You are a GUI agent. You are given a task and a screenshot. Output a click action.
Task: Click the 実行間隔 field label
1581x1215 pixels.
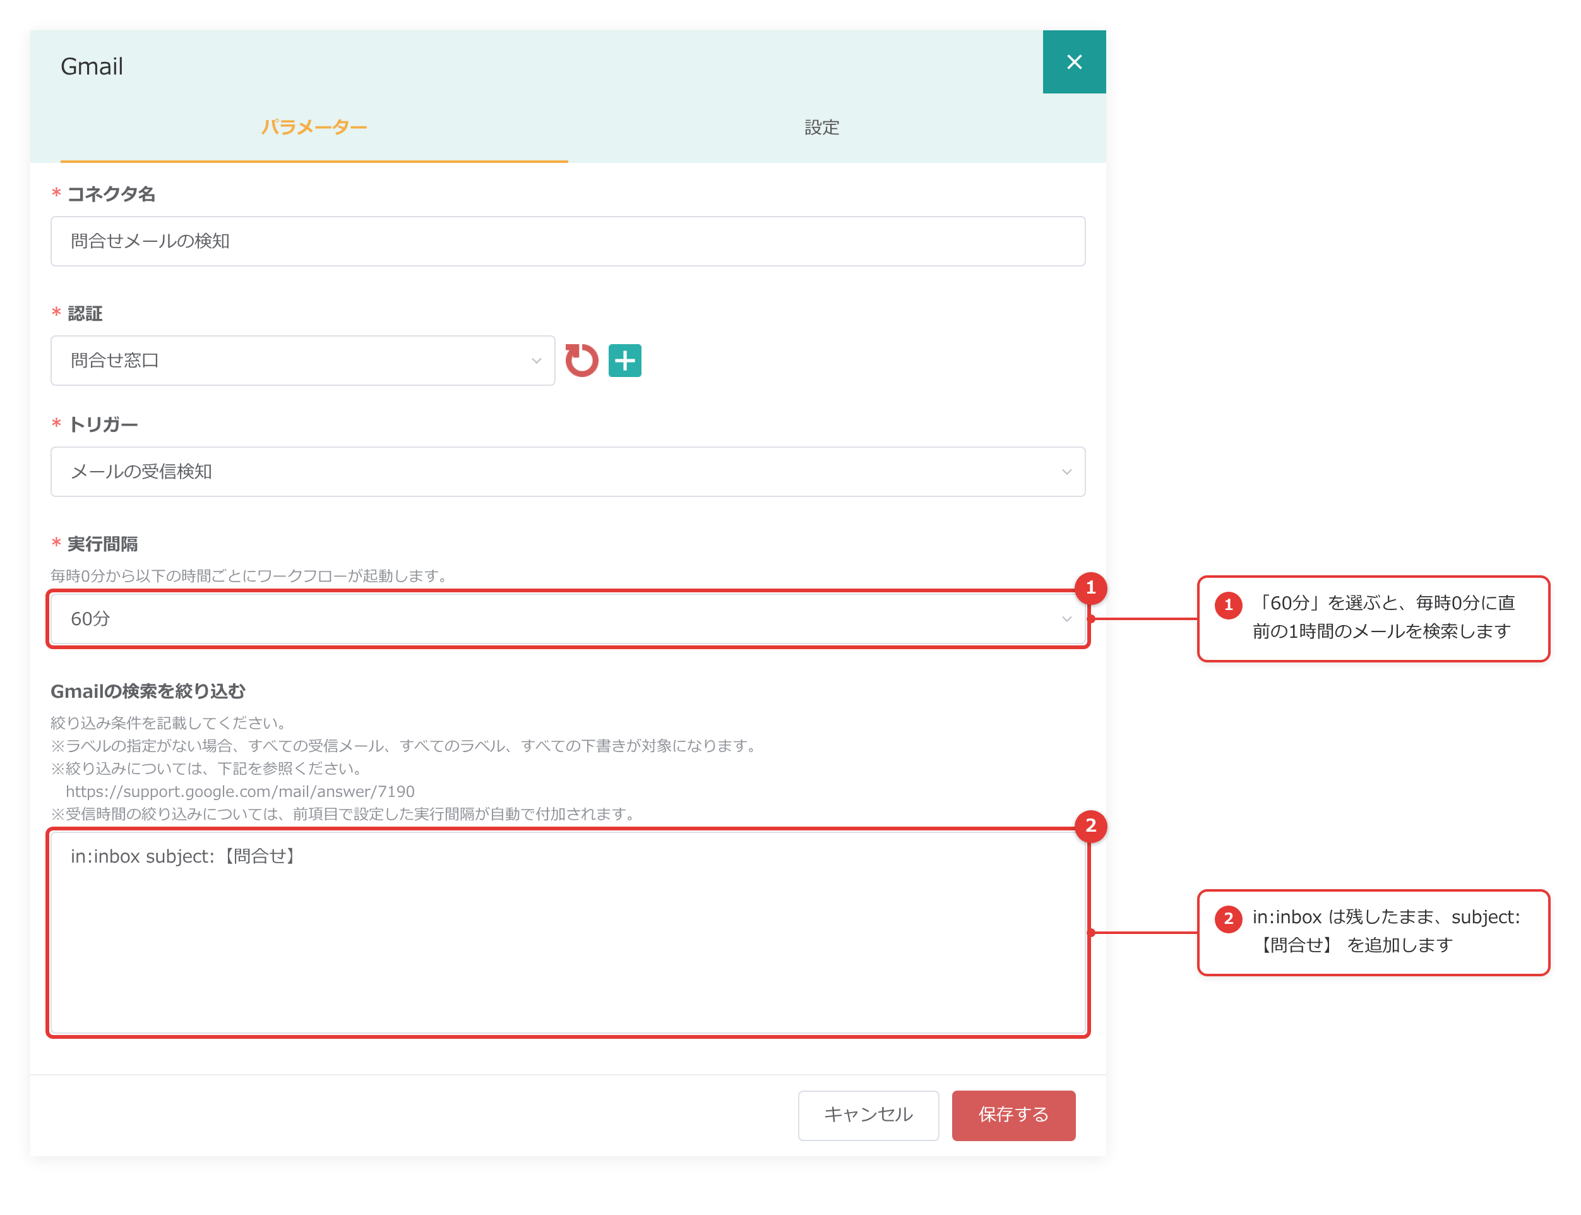tap(103, 544)
